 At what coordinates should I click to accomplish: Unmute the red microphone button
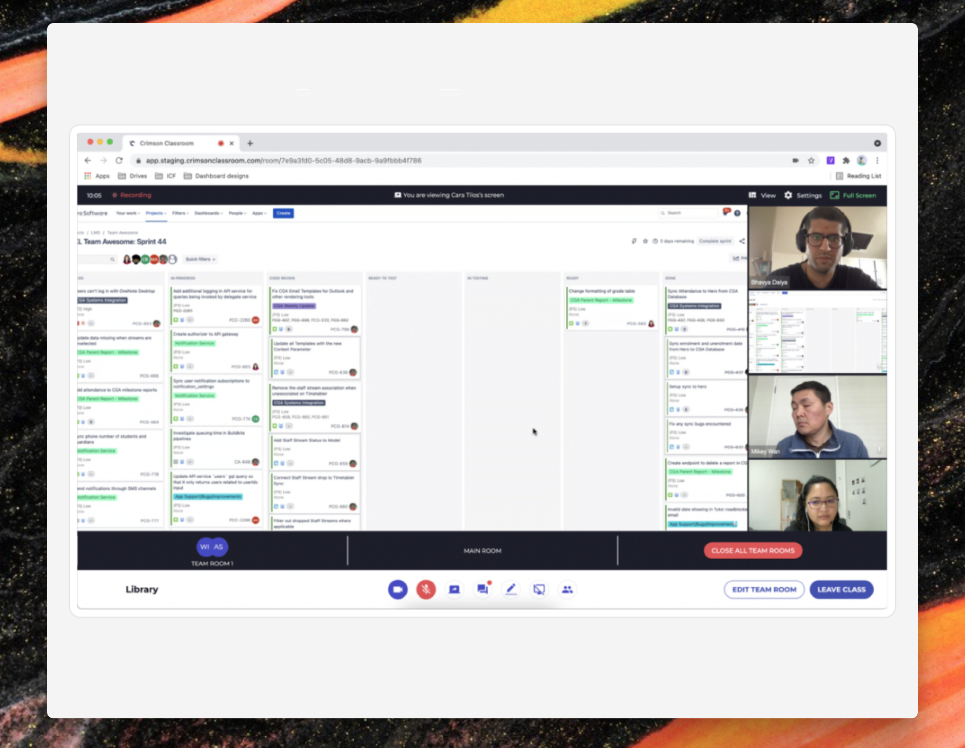click(x=426, y=589)
